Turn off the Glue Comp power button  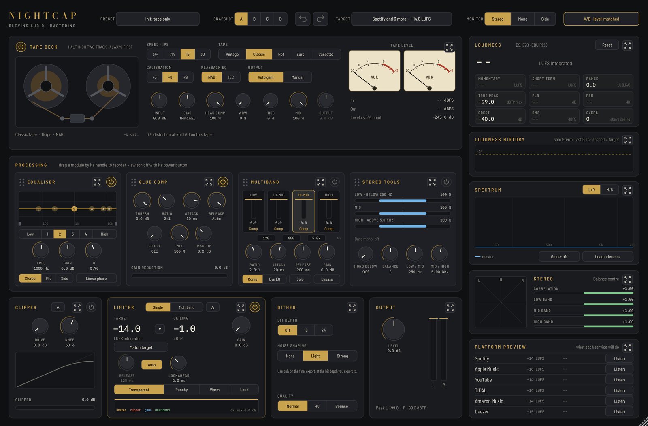[223, 182]
